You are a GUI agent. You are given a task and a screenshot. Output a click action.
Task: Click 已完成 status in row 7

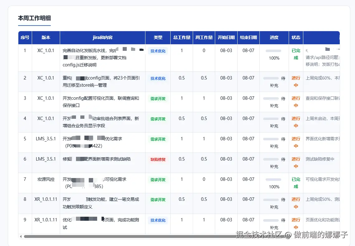(296, 183)
